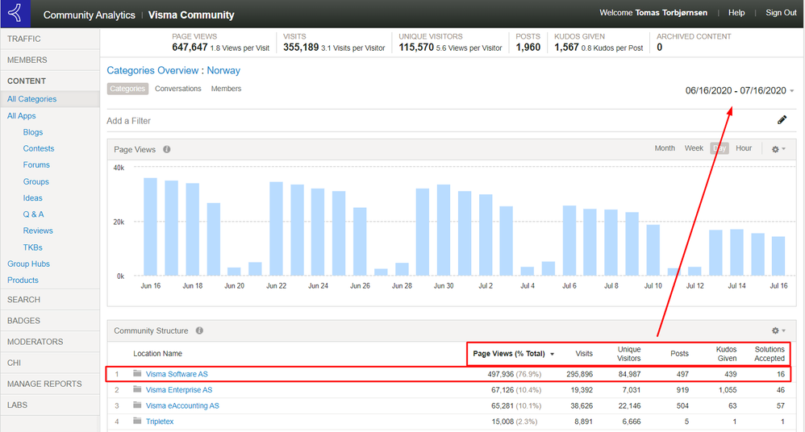Open the Visma Software AS location
805x432 pixels.
pyautogui.click(x=177, y=374)
